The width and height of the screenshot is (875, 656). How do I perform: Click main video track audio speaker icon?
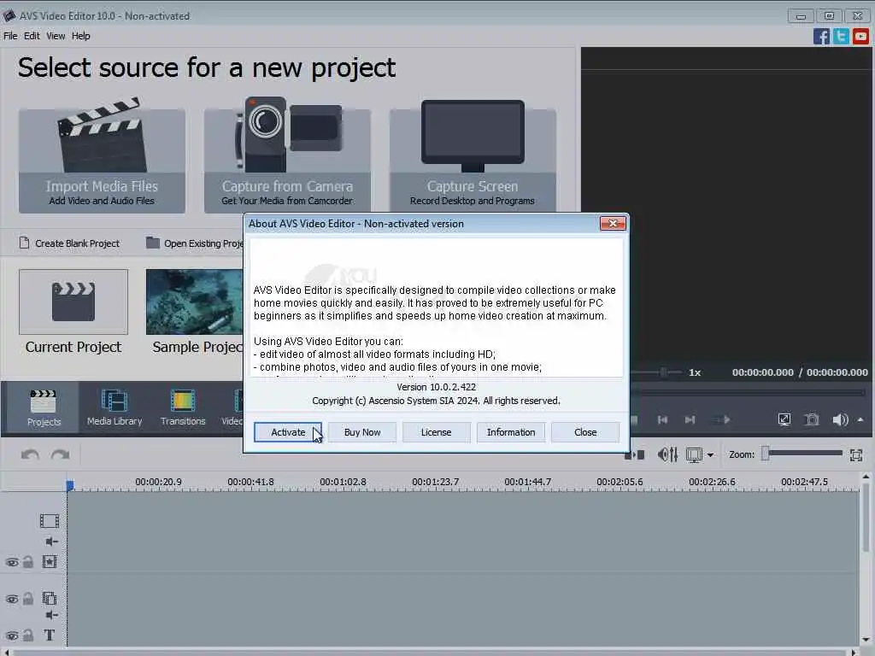[x=51, y=542]
